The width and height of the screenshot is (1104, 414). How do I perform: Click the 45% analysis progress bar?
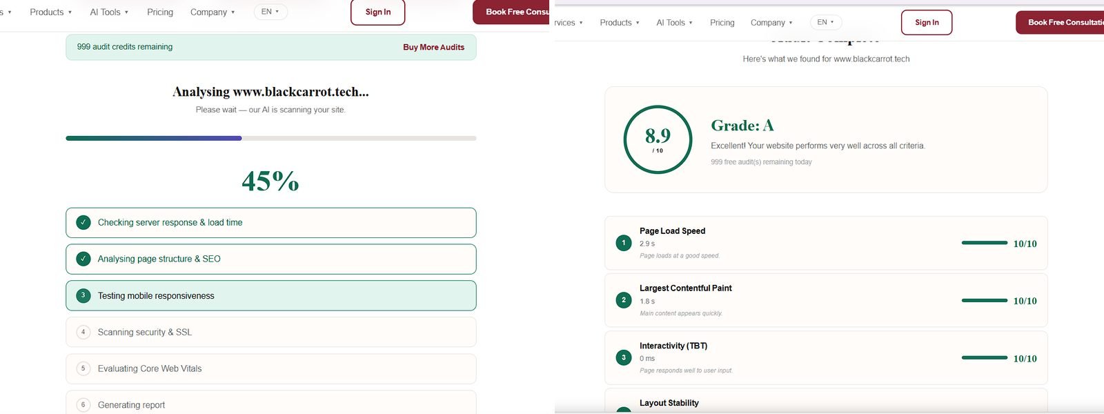[x=271, y=138]
